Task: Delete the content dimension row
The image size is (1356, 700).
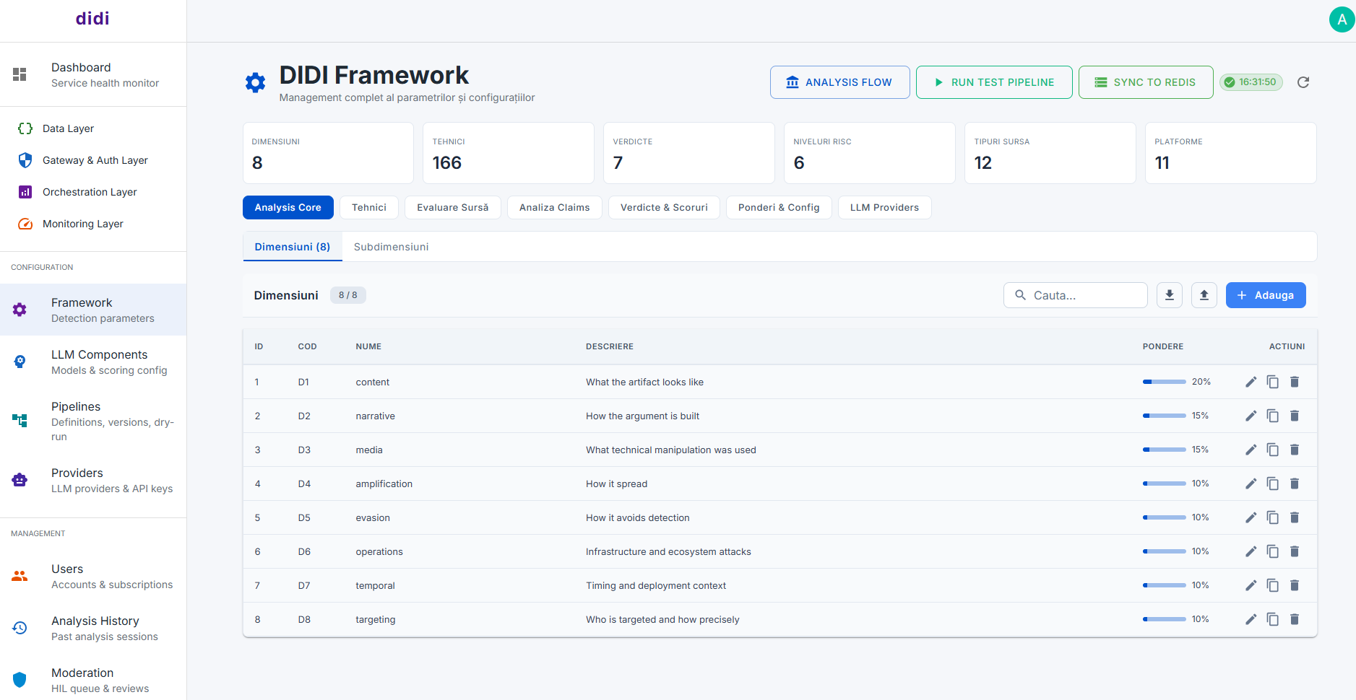Action: tap(1295, 382)
